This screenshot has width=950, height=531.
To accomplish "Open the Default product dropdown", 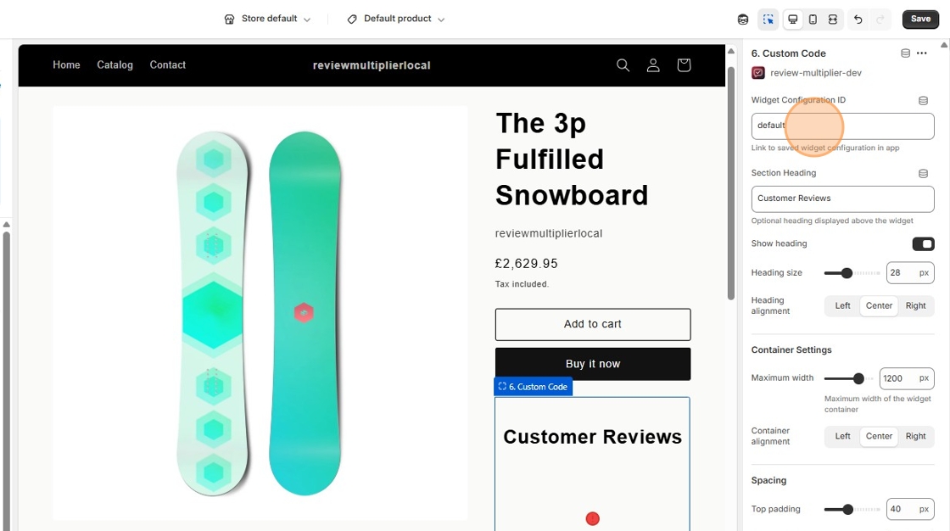I will (x=394, y=18).
